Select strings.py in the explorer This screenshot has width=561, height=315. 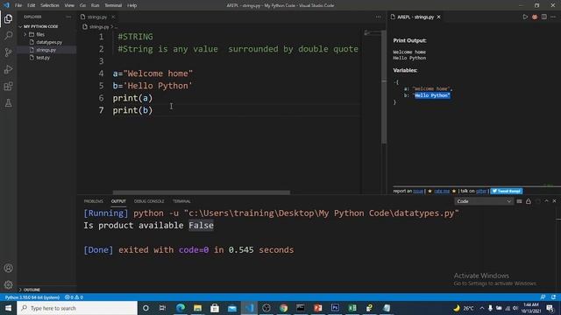pyautogui.click(x=46, y=50)
